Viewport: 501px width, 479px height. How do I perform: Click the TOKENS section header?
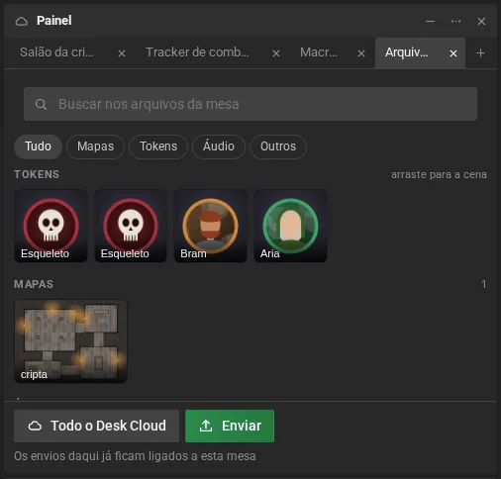click(x=37, y=174)
